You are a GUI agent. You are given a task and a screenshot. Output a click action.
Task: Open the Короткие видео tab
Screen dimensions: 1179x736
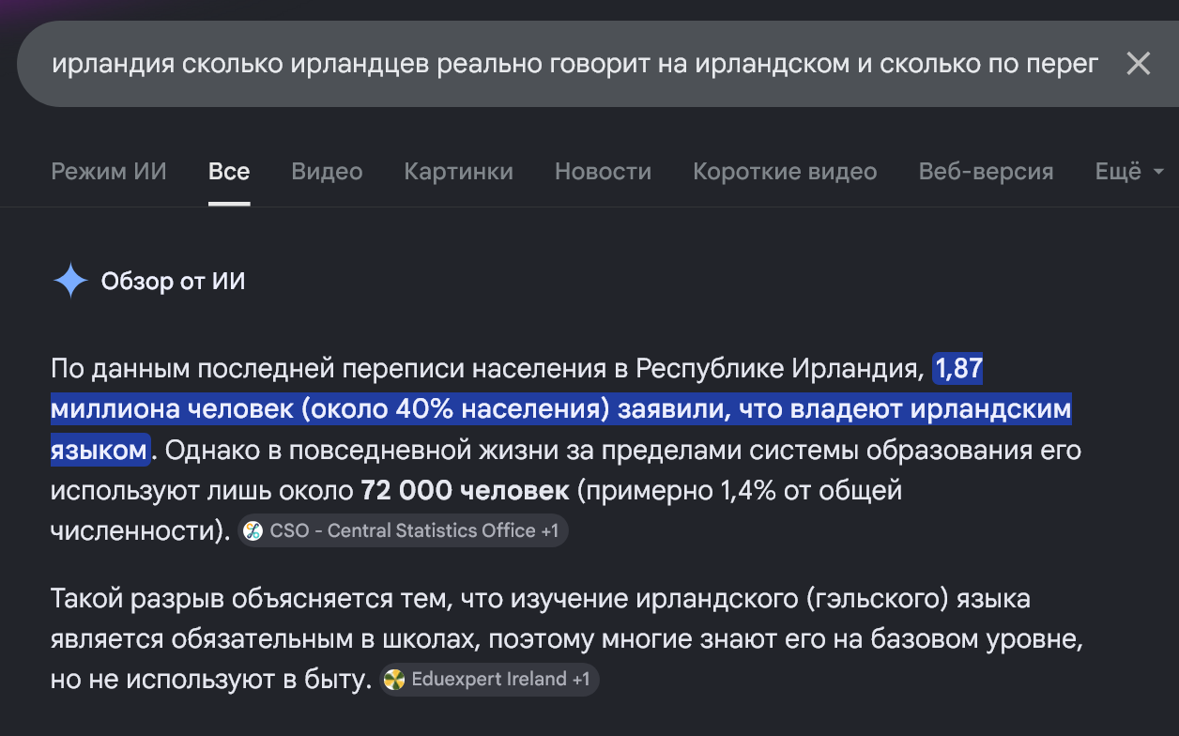pyautogui.click(x=785, y=172)
